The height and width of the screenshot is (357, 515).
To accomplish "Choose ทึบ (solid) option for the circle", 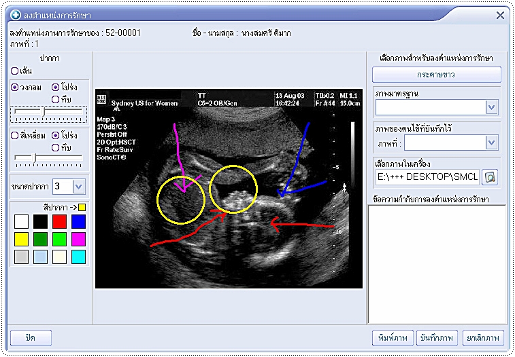I will pyautogui.click(x=56, y=99).
